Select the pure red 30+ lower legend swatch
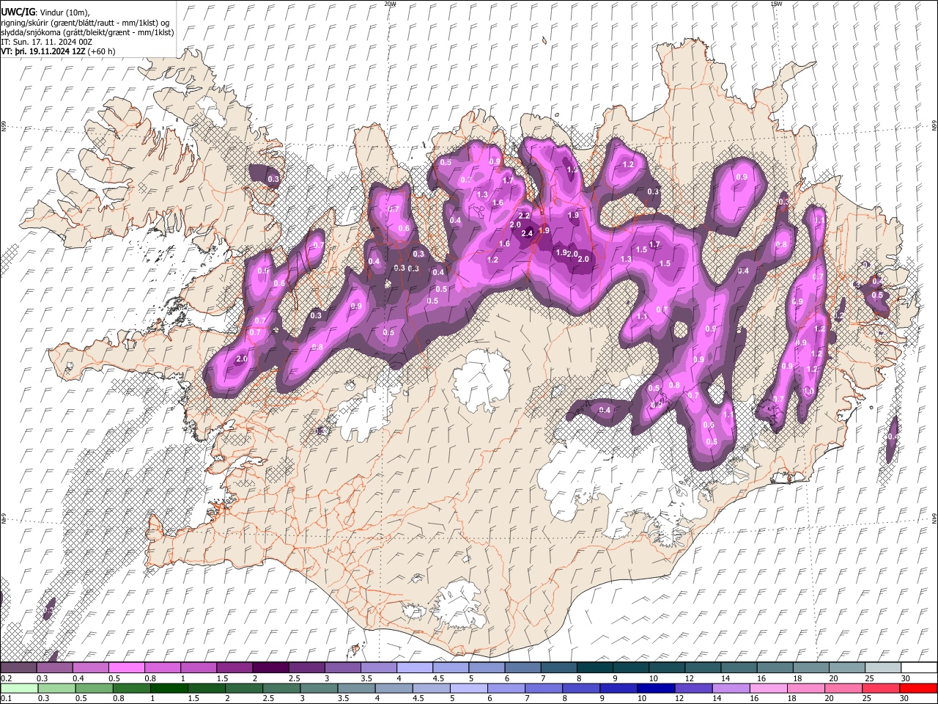938x704 pixels. click(918, 688)
